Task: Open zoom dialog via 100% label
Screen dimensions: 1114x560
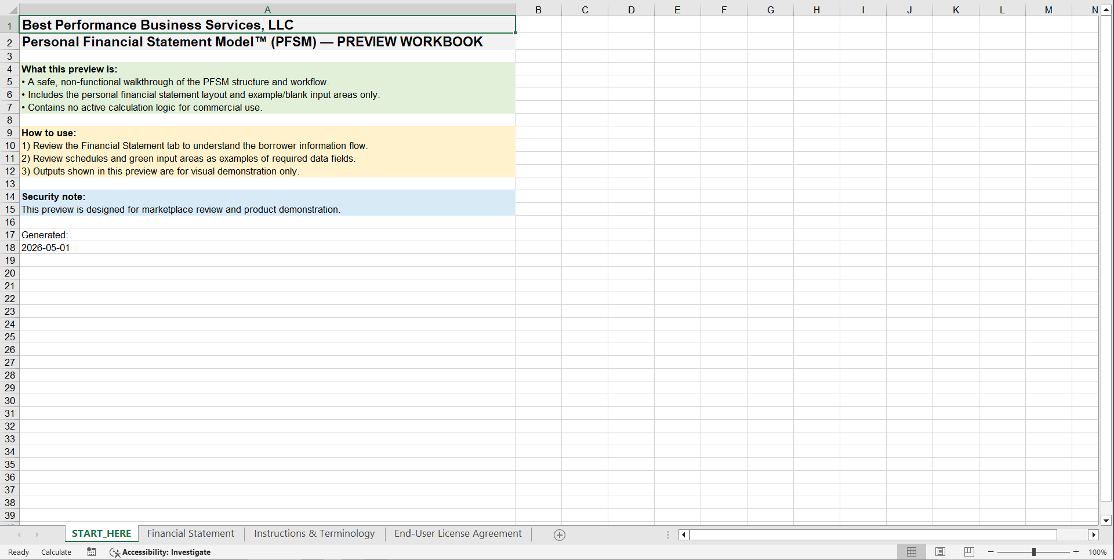Action: (1098, 552)
